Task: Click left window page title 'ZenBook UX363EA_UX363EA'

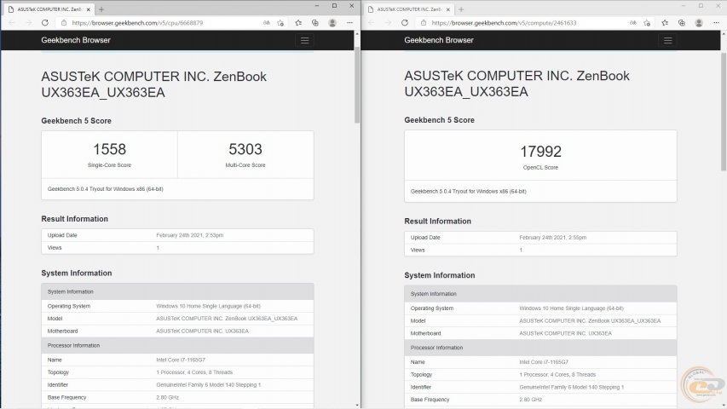Action: pos(154,84)
